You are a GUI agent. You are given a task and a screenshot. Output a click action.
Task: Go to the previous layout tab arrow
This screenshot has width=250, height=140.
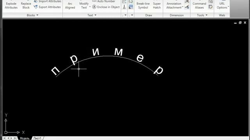[x=8, y=138]
